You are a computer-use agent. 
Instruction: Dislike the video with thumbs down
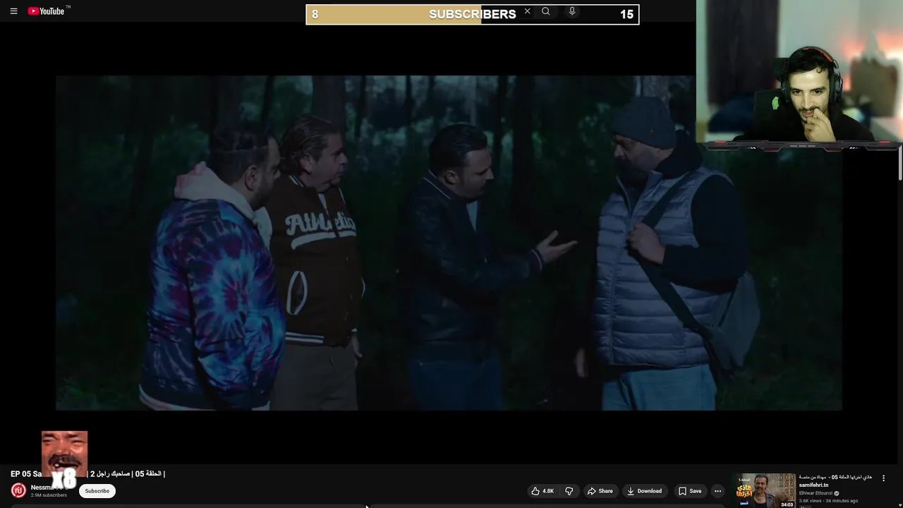point(569,491)
